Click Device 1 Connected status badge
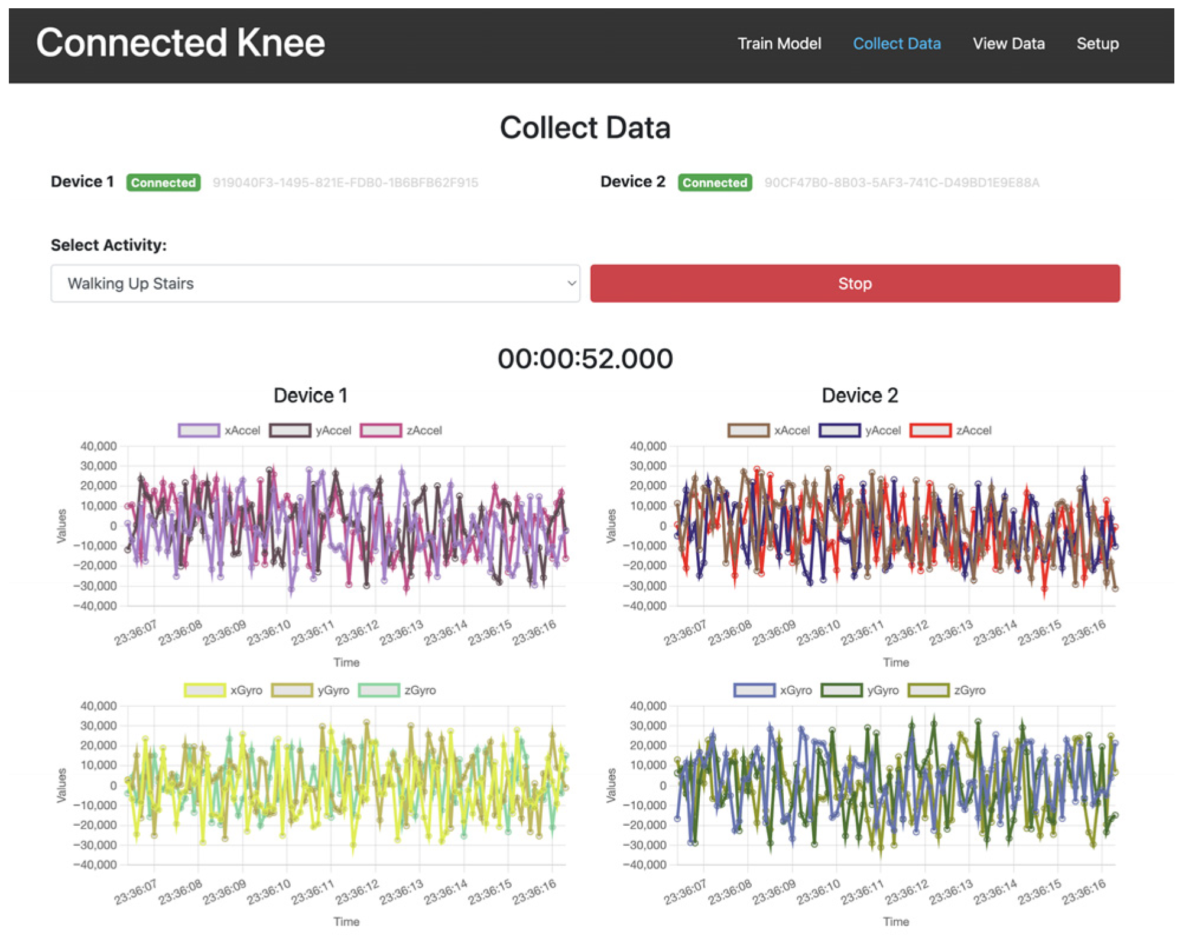This screenshot has height=941, width=1185. click(x=163, y=183)
